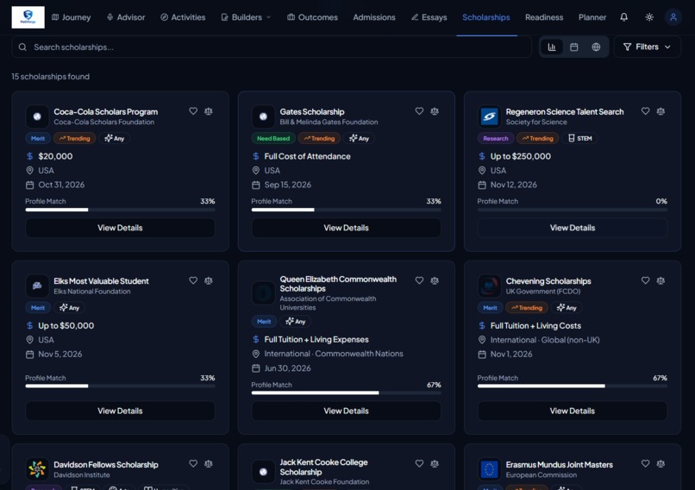
Task: Open the Activities tab
Action: (183, 17)
